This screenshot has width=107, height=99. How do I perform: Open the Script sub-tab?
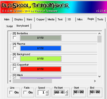click(10, 26)
